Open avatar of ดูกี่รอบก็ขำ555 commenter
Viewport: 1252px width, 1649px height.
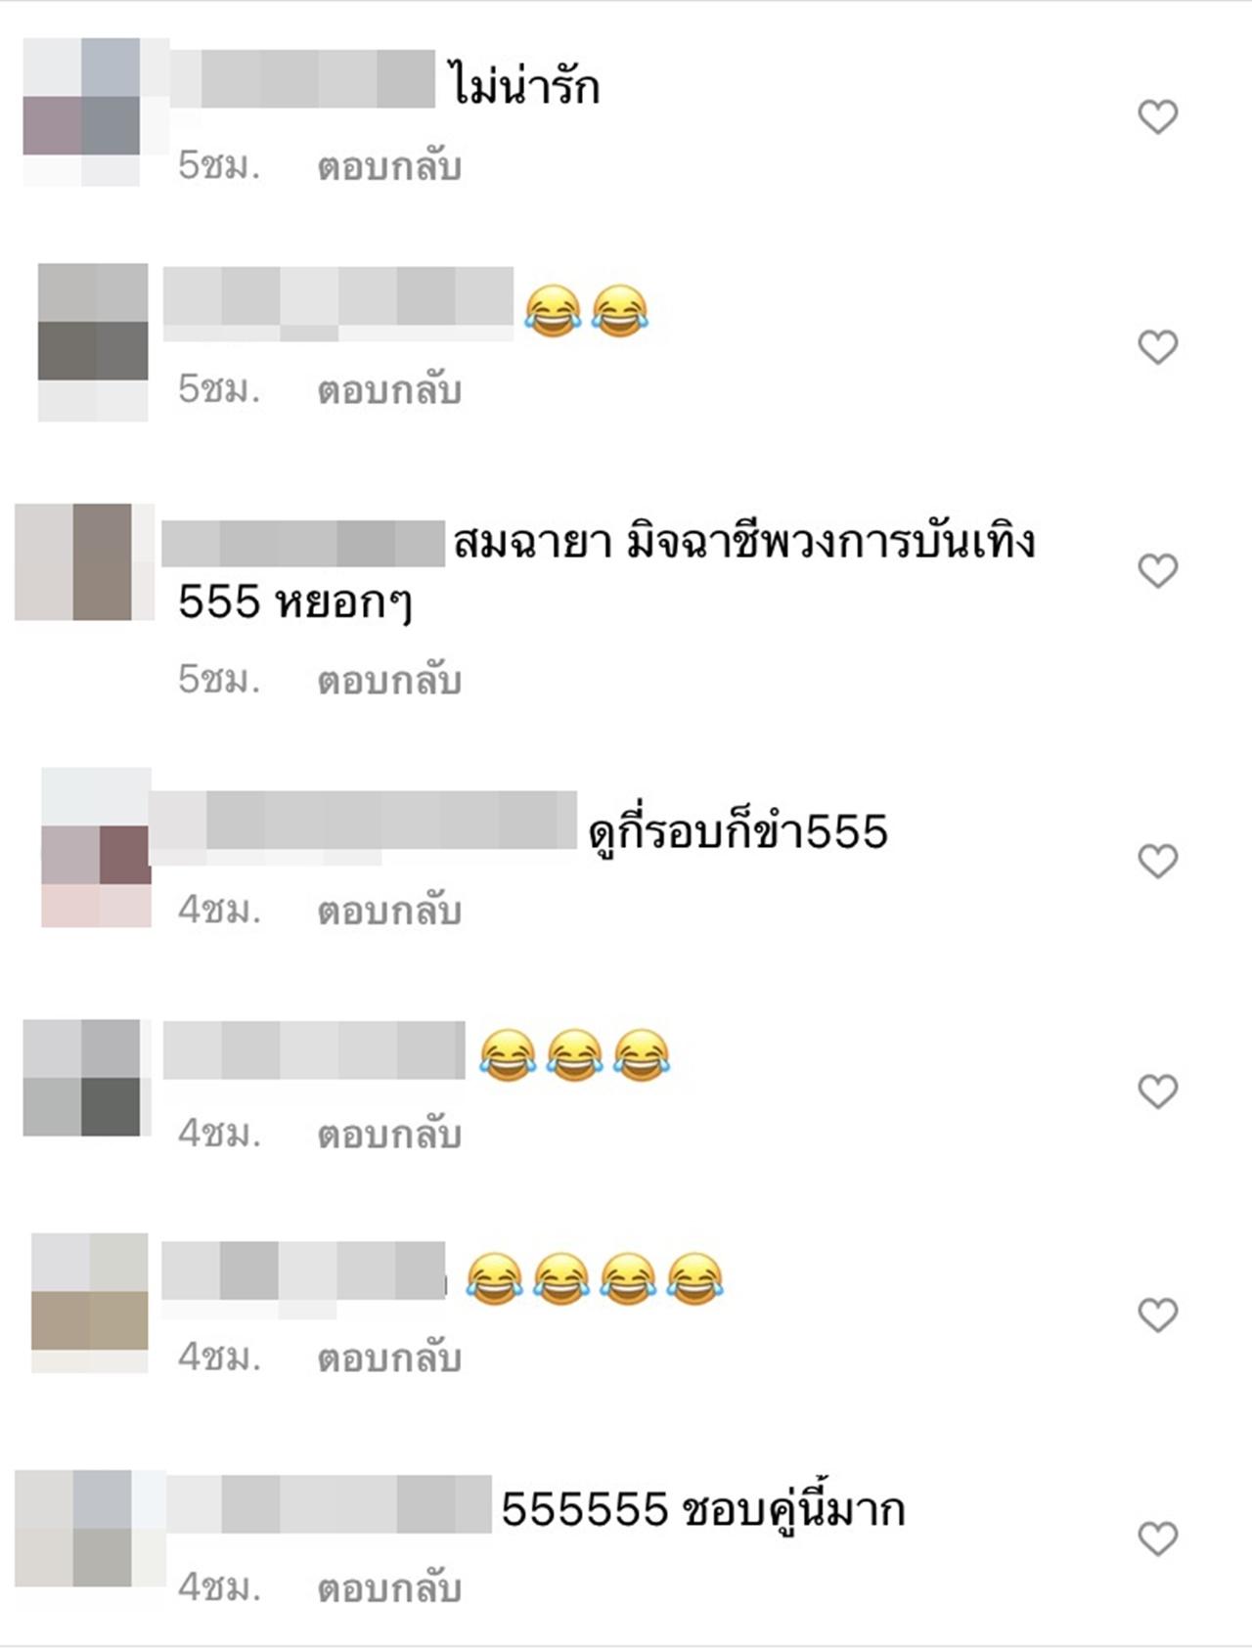(x=96, y=847)
